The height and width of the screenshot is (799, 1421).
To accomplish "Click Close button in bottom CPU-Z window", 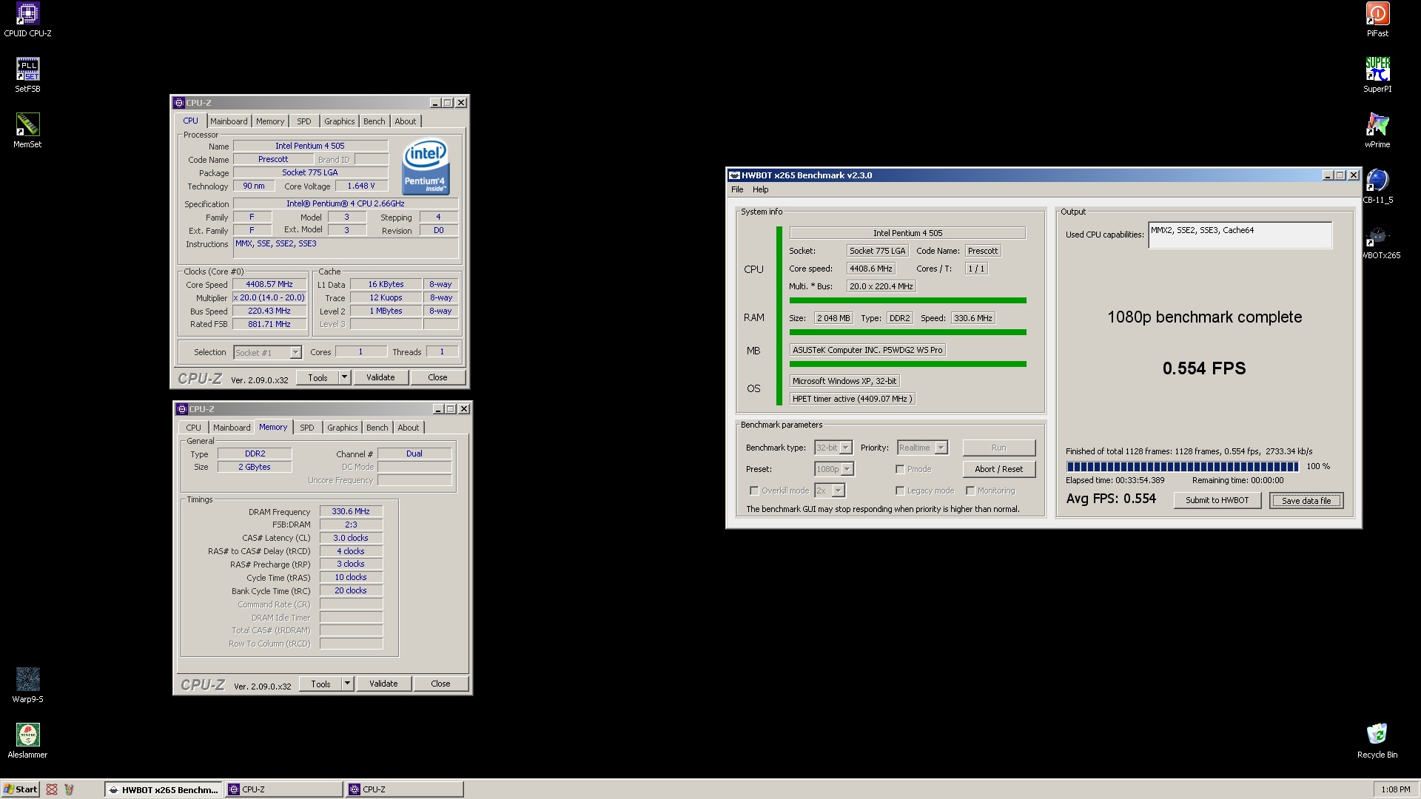I will (x=440, y=684).
